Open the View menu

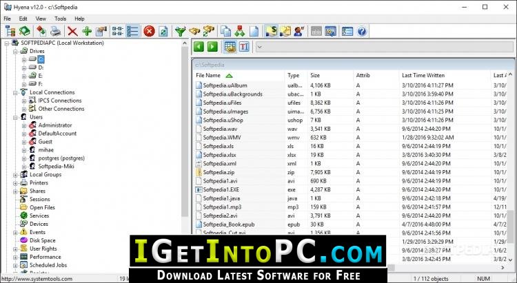(41, 19)
